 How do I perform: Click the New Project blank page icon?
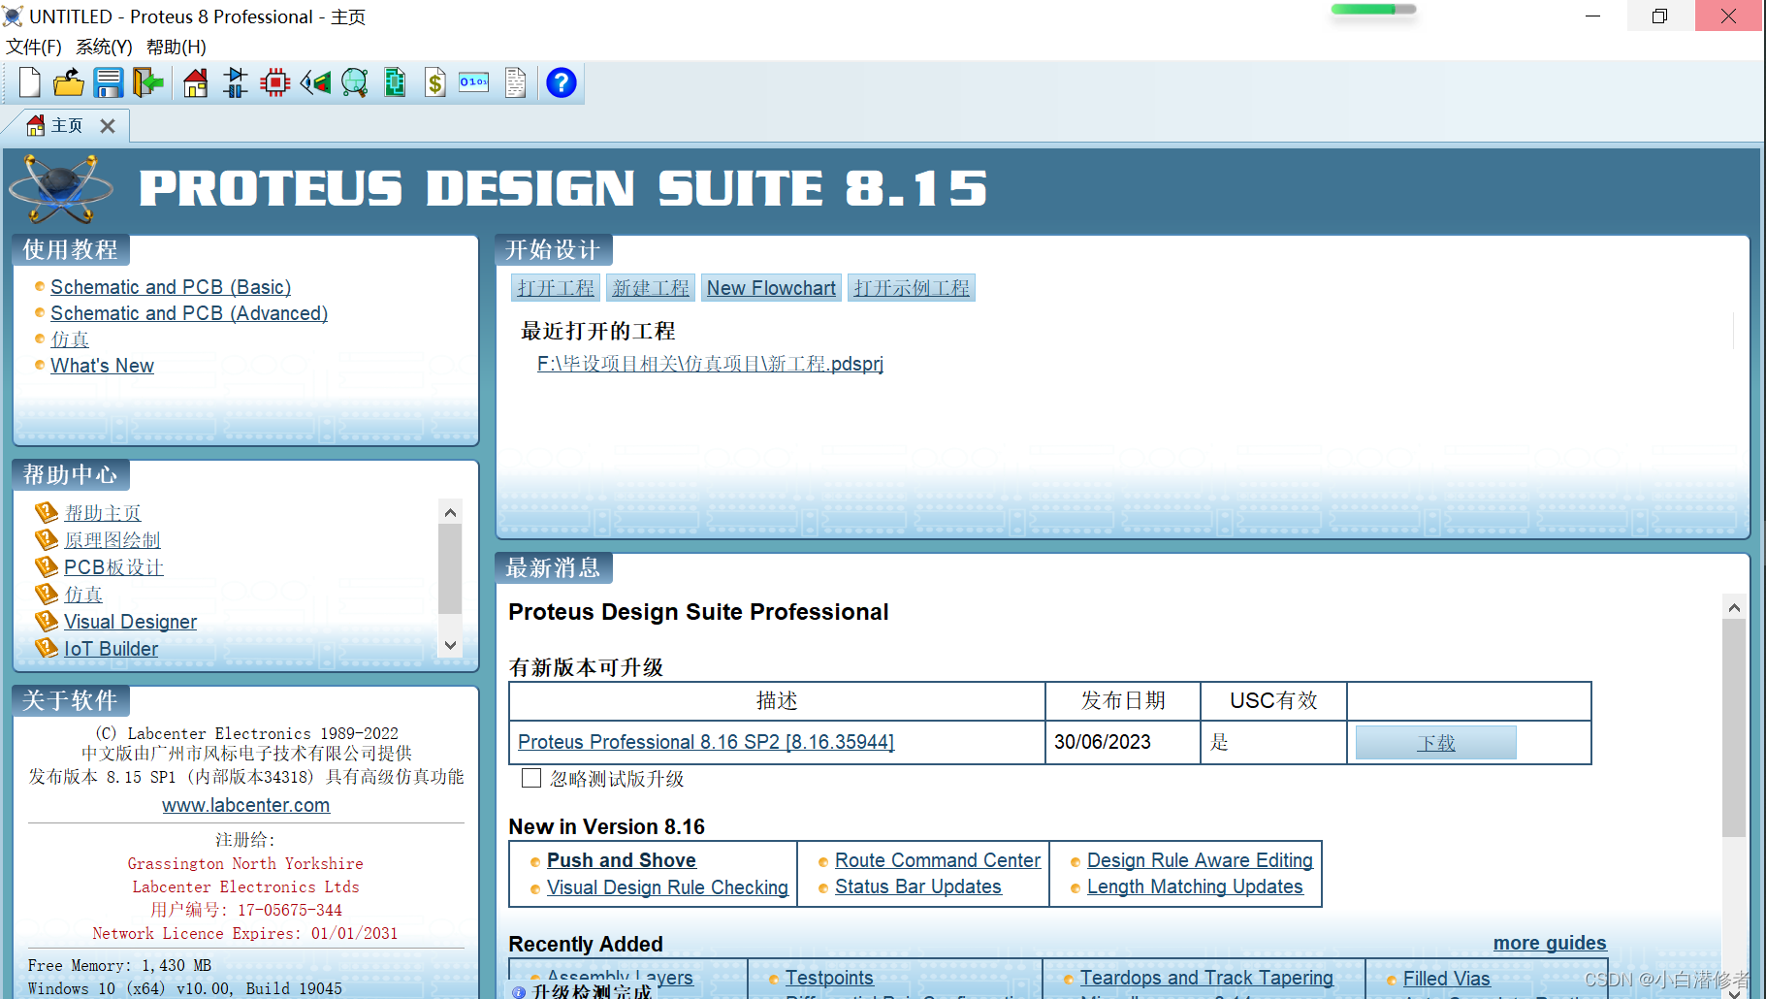(x=29, y=83)
